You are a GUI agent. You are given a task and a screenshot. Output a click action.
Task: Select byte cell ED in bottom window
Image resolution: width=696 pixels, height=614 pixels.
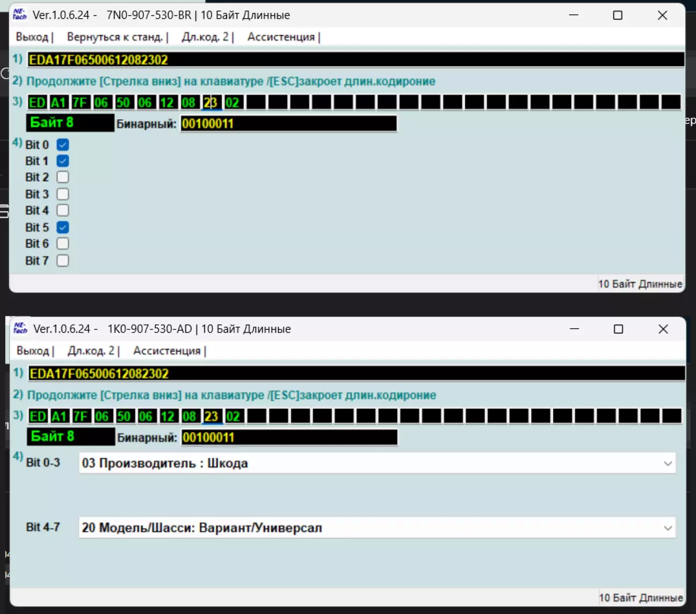(38, 416)
